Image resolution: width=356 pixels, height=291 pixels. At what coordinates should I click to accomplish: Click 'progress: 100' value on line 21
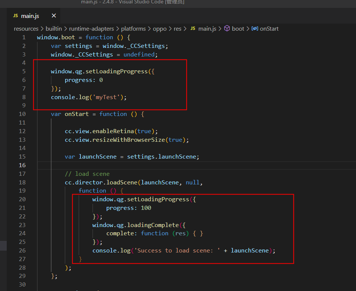click(x=146, y=208)
